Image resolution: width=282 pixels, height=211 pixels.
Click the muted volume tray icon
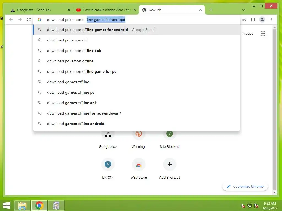click(x=243, y=206)
